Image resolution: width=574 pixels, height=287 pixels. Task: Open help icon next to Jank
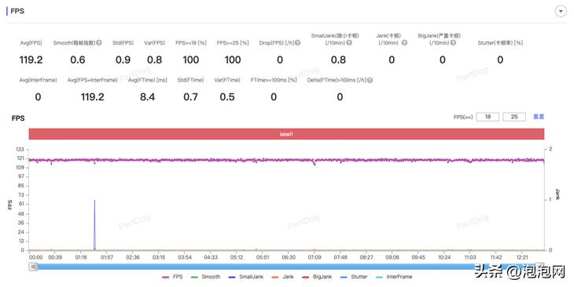404,42
